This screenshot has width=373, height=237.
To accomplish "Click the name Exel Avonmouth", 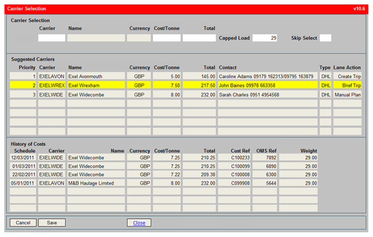I will point(96,76).
